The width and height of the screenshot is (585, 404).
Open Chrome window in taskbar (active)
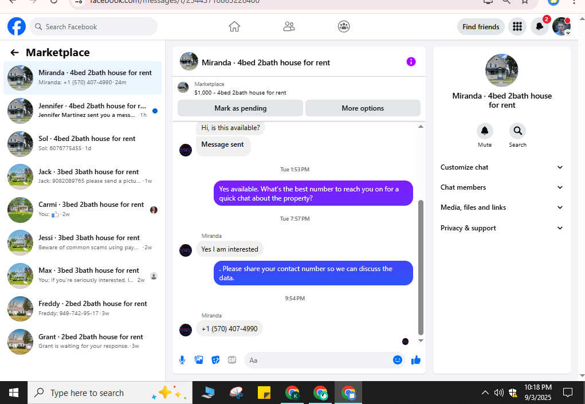[348, 393]
